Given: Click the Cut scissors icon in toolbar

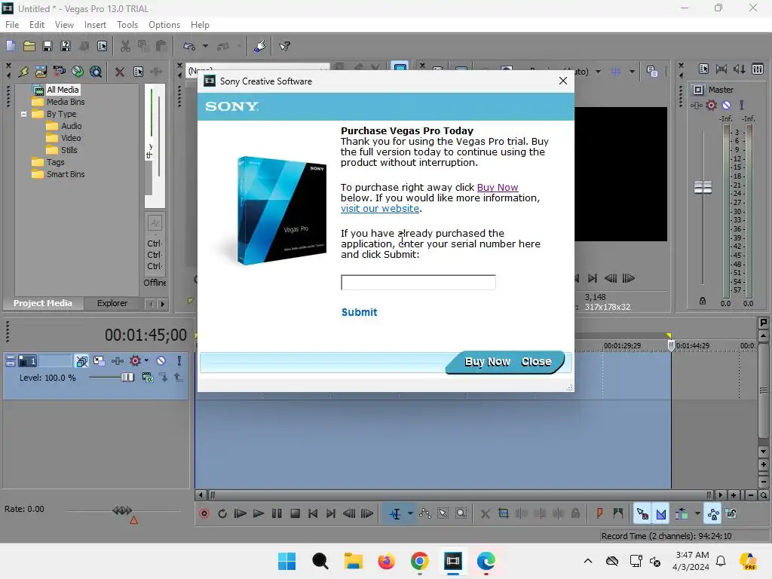Looking at the screenshot, I should click(x=125, y=46).
